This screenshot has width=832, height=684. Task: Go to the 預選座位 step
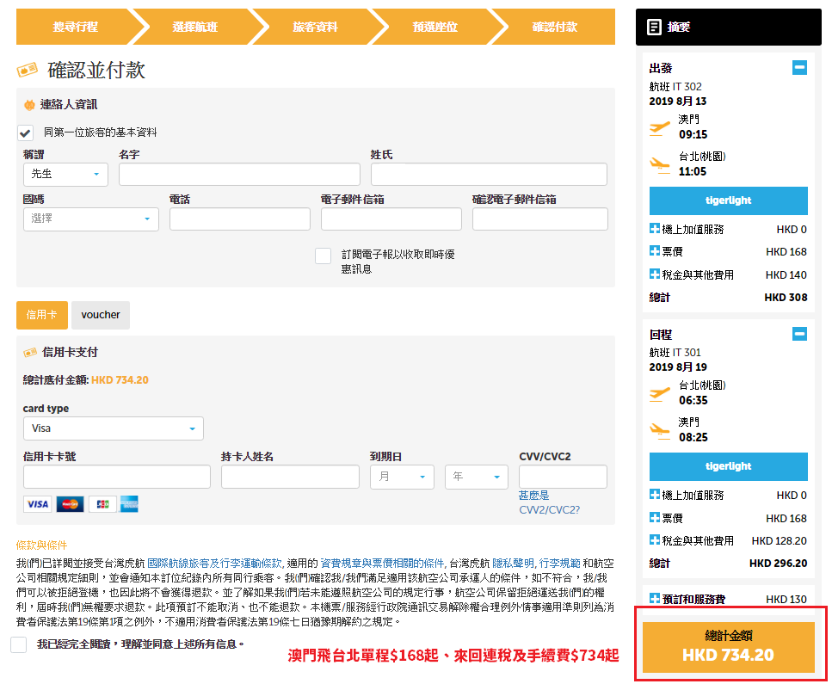435,27
